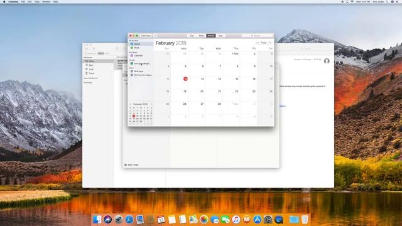Go to next month in main calendar
The width and height of the screenshot is (402, 226).
[x=271, y=43]
